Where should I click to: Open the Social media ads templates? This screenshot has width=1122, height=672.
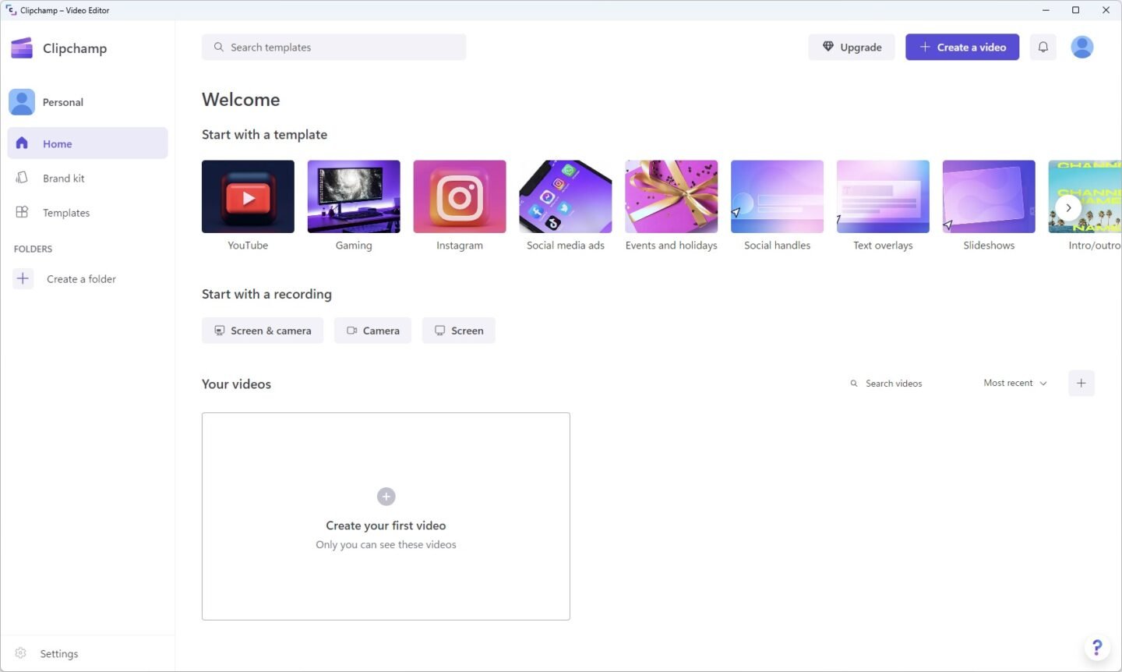[566, 196]
